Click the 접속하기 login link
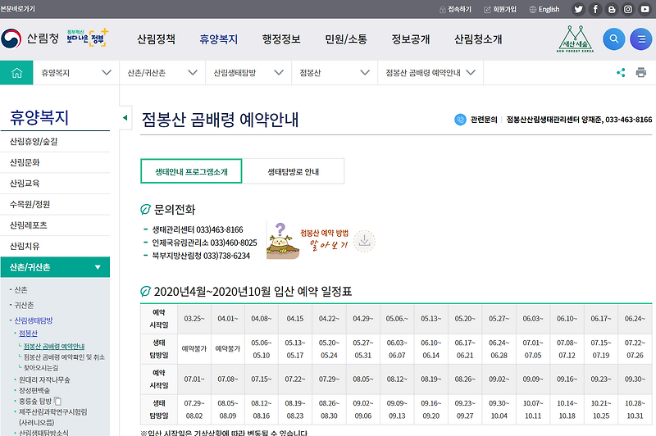The width and height of the screenshot is (656, 436). 456,9
